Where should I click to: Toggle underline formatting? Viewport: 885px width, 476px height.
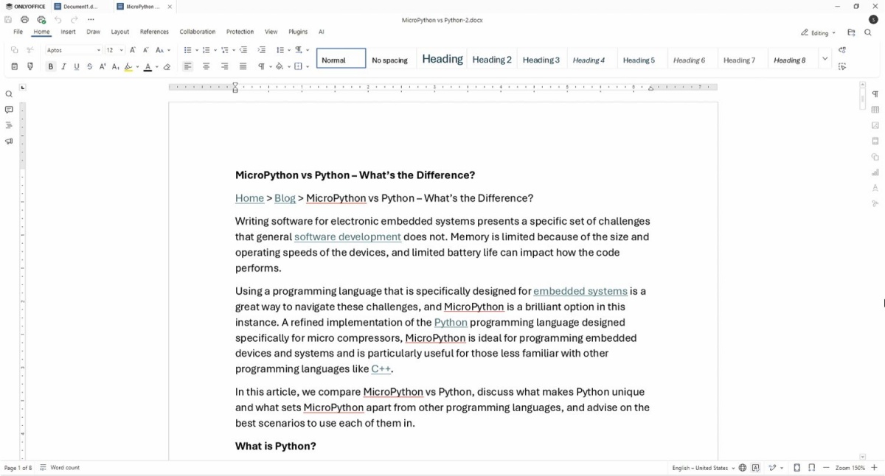(77, 66)
